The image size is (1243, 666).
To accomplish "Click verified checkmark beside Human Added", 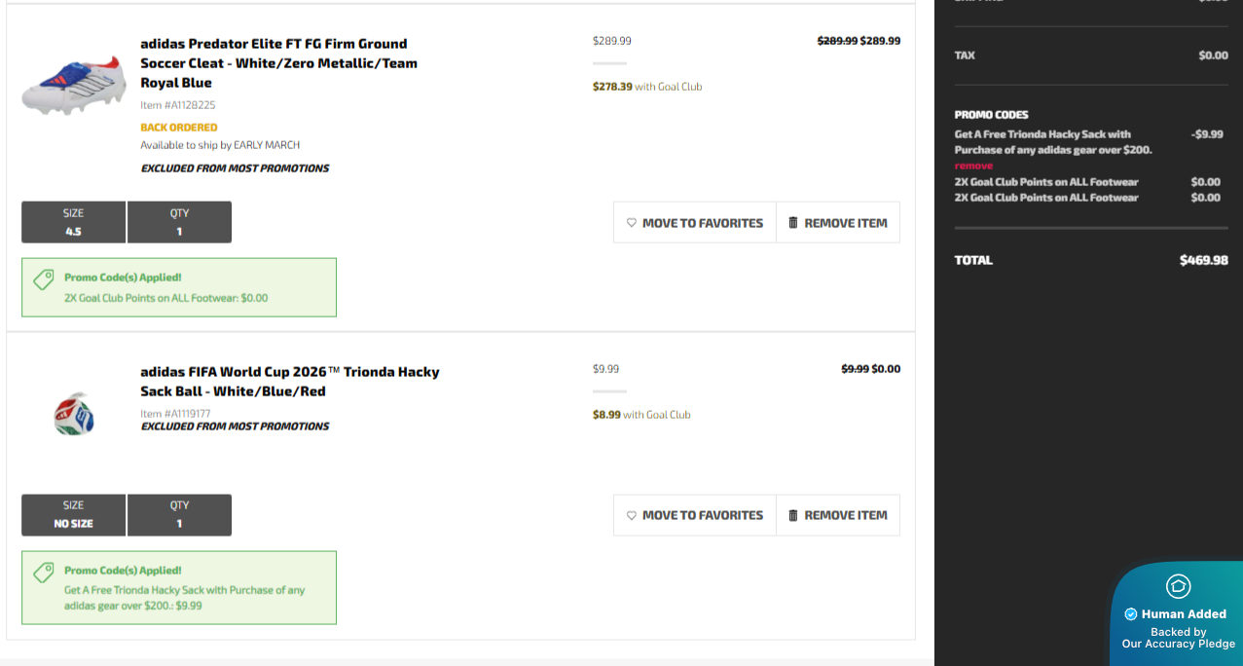I will [x=1130, y=614].
